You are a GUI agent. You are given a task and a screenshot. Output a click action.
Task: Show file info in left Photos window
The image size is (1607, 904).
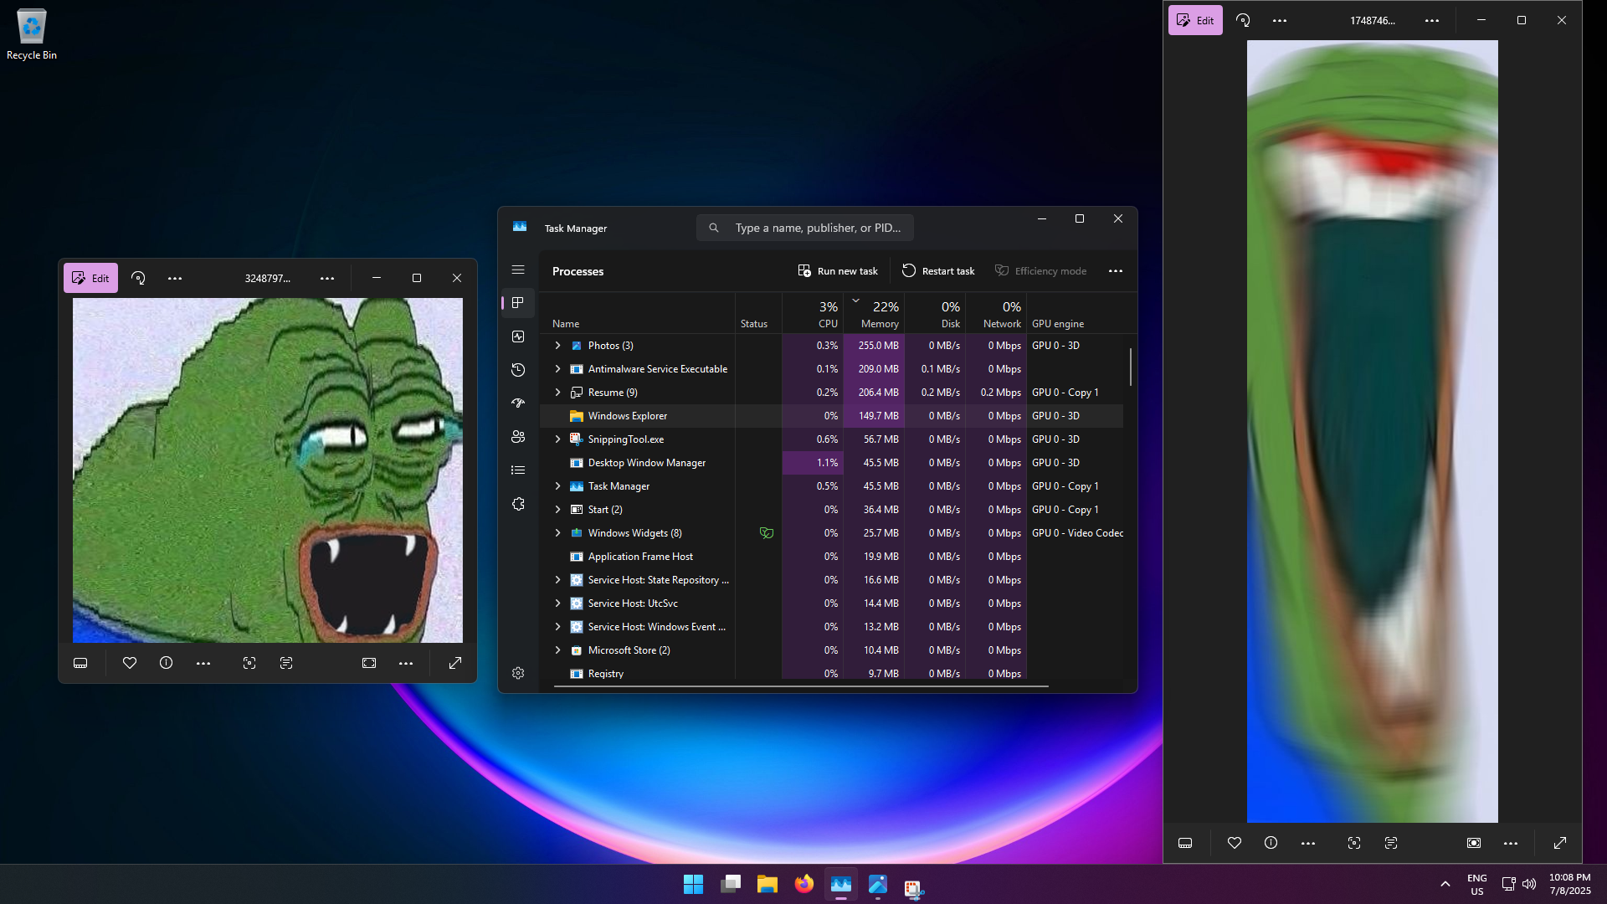pyautogui.click(x=167, y=663)
